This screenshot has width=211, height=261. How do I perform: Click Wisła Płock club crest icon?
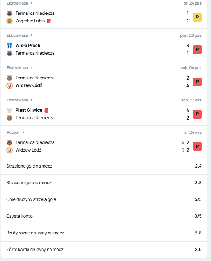pos(9,46)
